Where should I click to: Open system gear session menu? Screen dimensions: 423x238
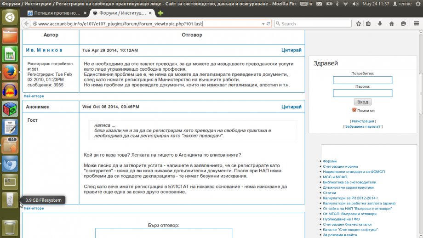418,4
